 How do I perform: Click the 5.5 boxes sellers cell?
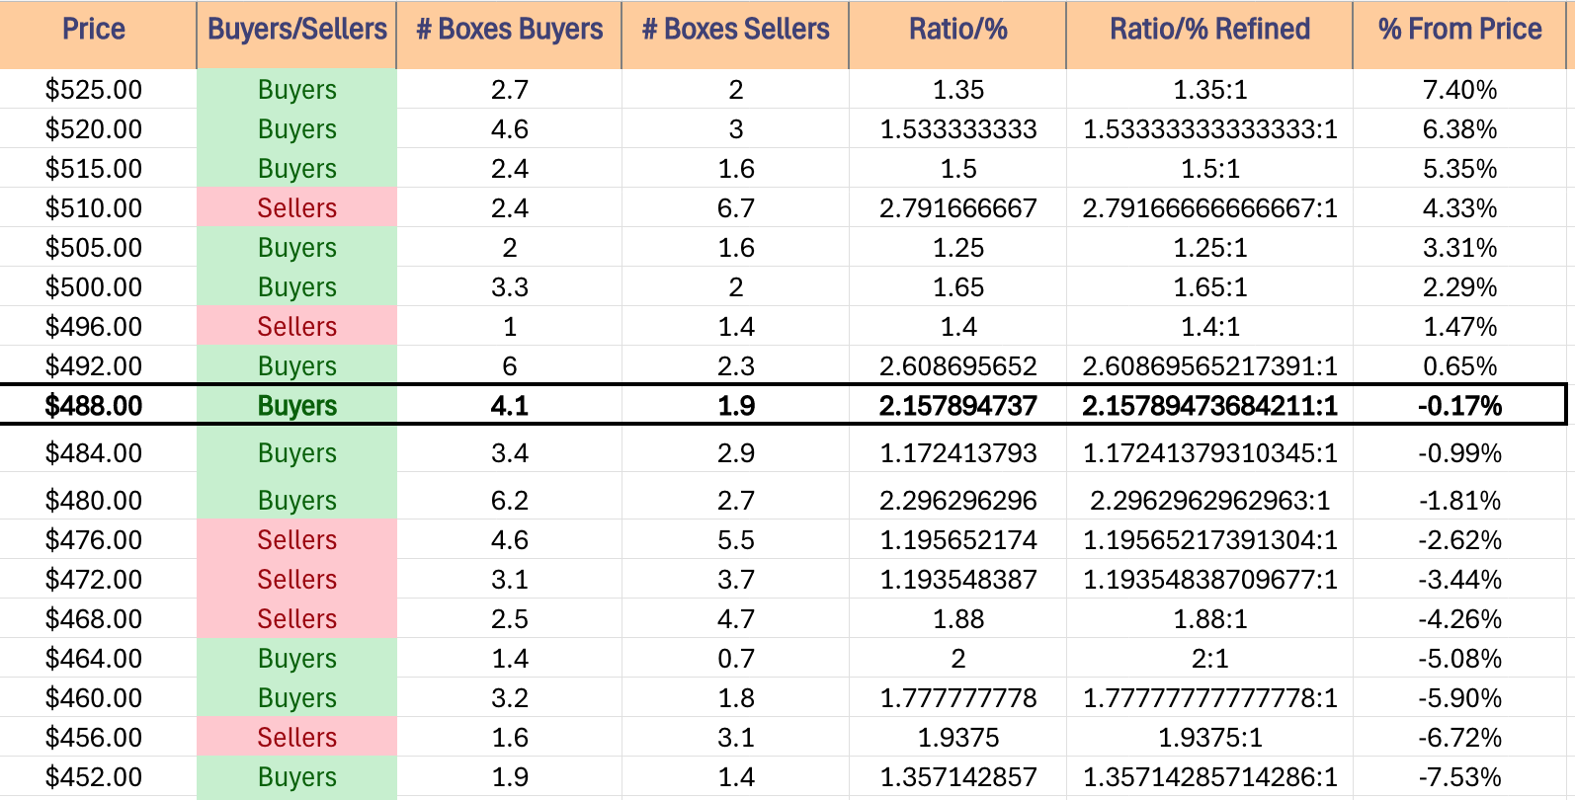pos(735,540)
